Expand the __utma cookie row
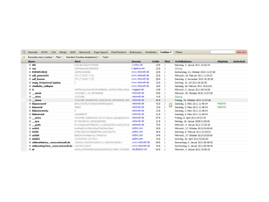269x202 pixels. 30,100
